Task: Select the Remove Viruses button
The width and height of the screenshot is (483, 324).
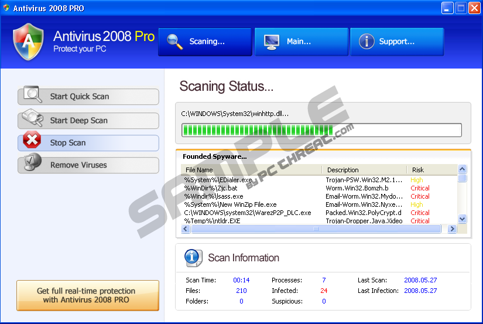Action: tap(88, 165)
